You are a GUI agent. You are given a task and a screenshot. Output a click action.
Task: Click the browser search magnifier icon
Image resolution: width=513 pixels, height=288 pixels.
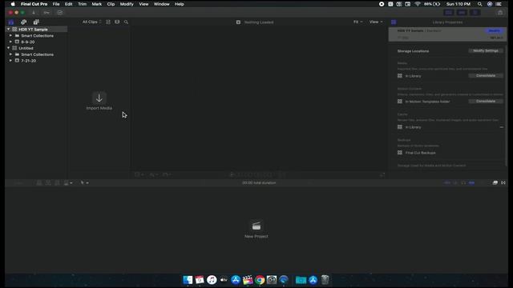pos(126,22)
